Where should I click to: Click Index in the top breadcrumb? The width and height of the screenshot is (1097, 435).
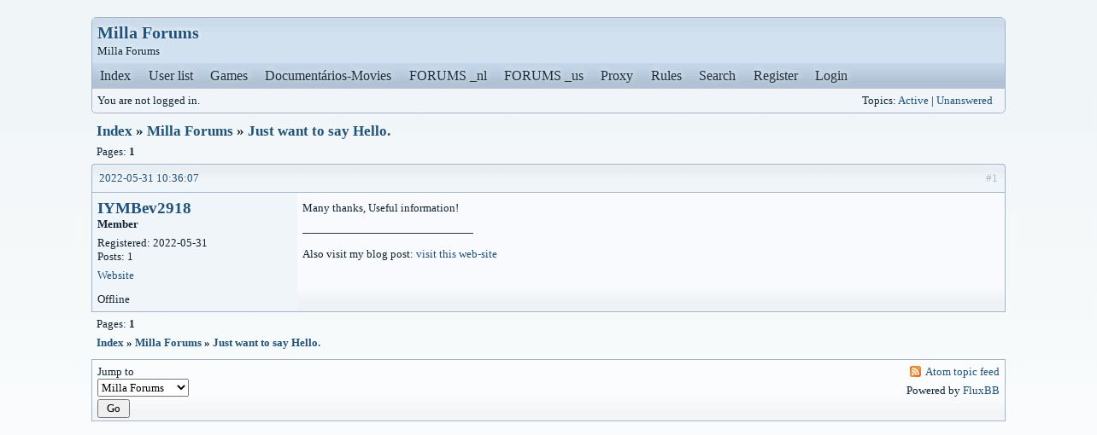[x=114, y=131]
